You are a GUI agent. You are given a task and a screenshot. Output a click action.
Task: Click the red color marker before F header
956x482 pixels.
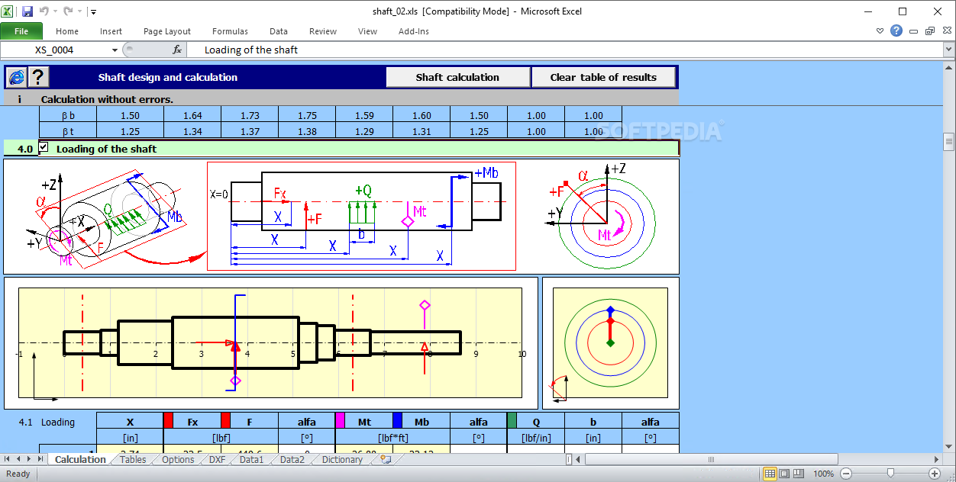coord(225,421)
